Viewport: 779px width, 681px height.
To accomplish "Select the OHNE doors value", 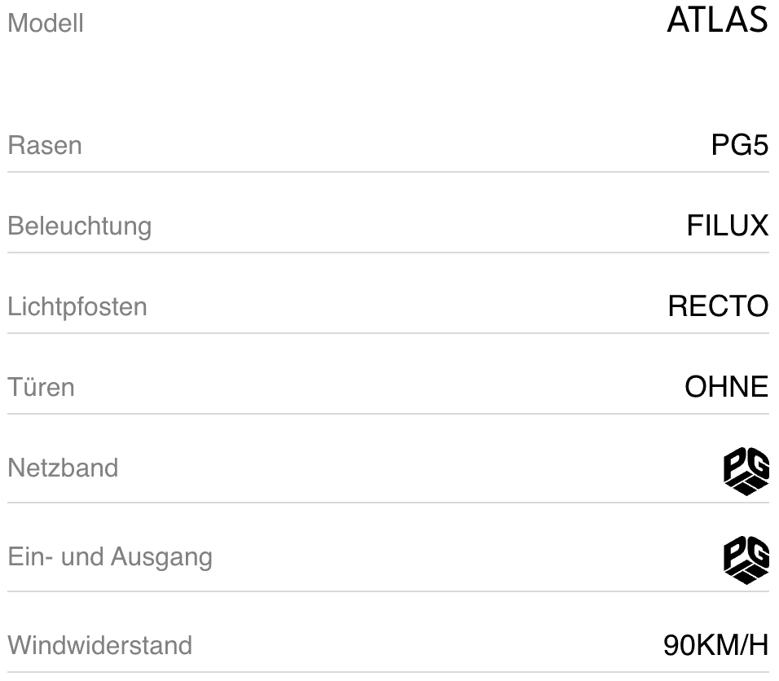I will point(726,387).
